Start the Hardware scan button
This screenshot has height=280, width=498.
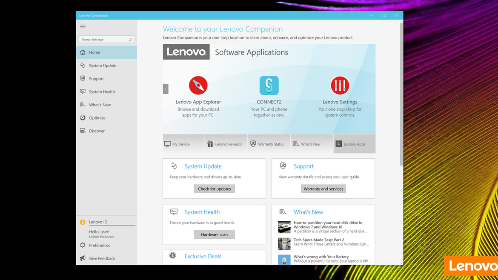pos(215,234)
